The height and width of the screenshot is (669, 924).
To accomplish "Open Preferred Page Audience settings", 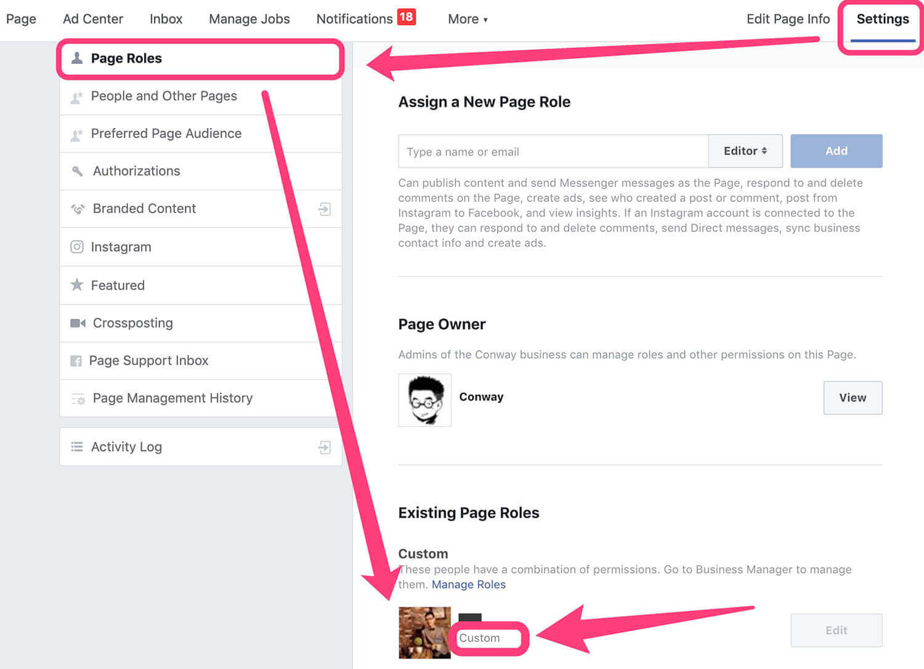I will point(201,134).
